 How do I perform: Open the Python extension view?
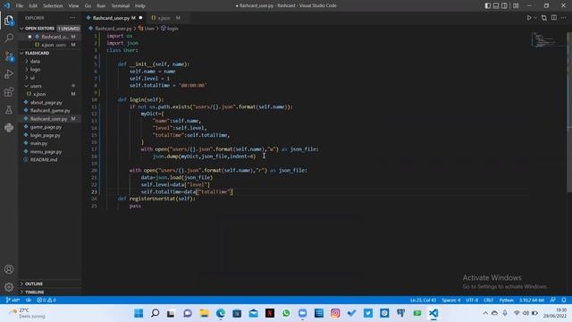point(9,127)
